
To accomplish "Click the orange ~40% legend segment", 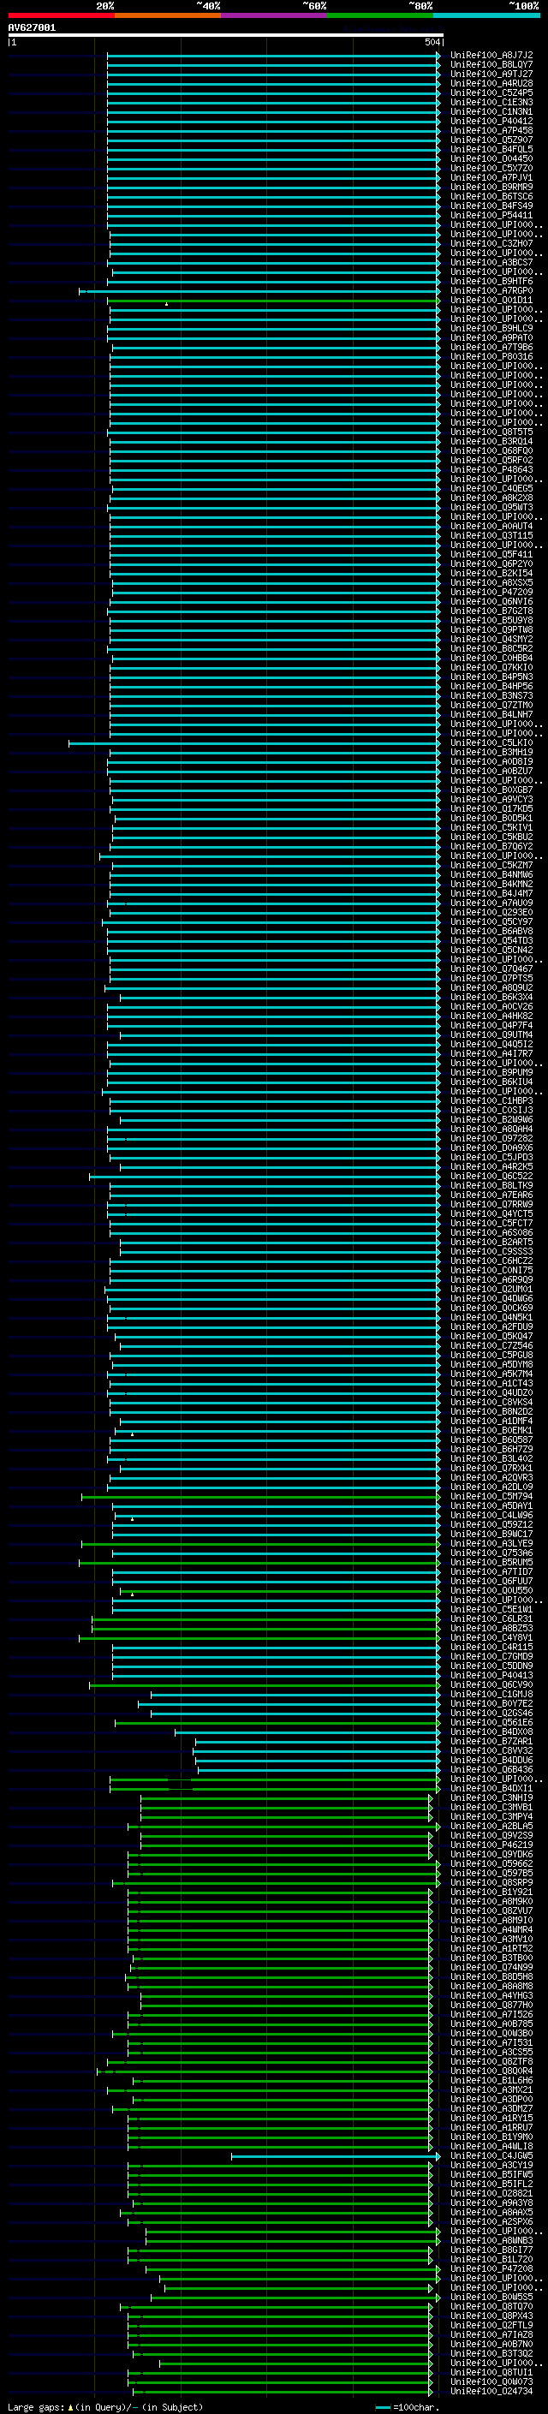I will pyautogui.click(x=168, y=15).
